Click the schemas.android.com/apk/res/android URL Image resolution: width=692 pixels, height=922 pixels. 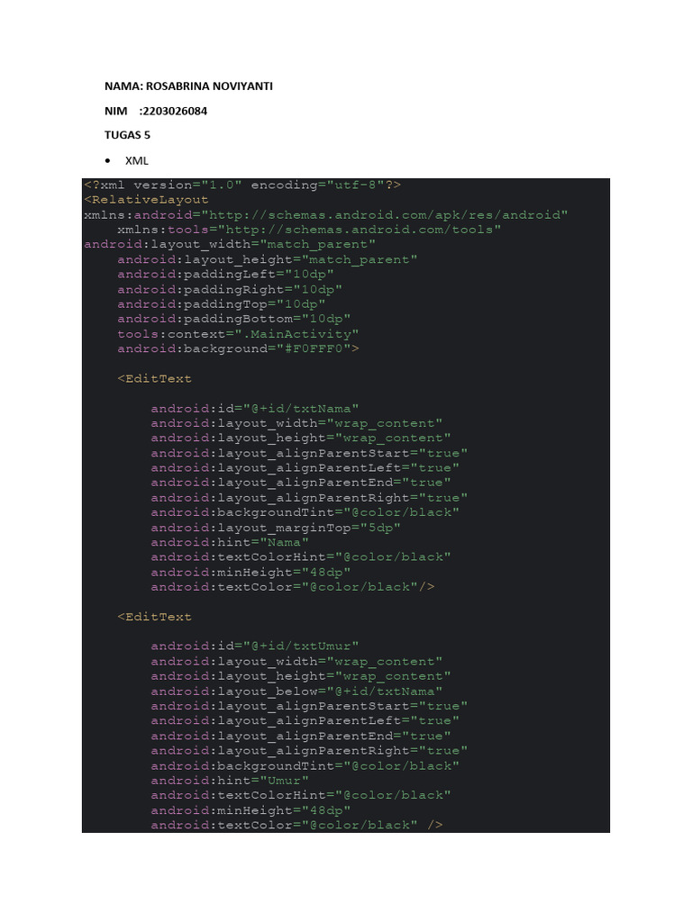click(x=387, y=215)
